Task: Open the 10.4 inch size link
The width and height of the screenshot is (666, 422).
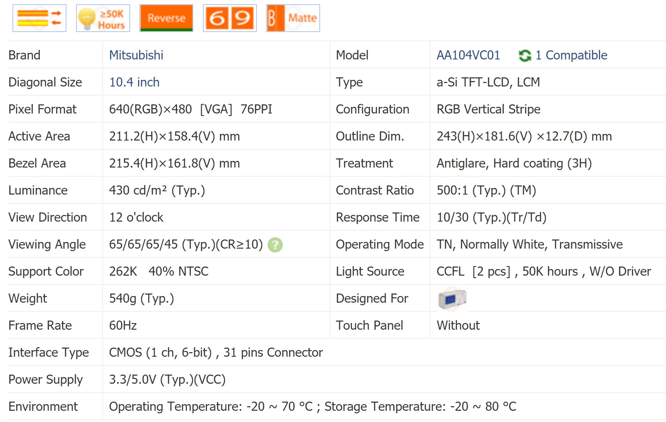Action: (x=134, y=82)
